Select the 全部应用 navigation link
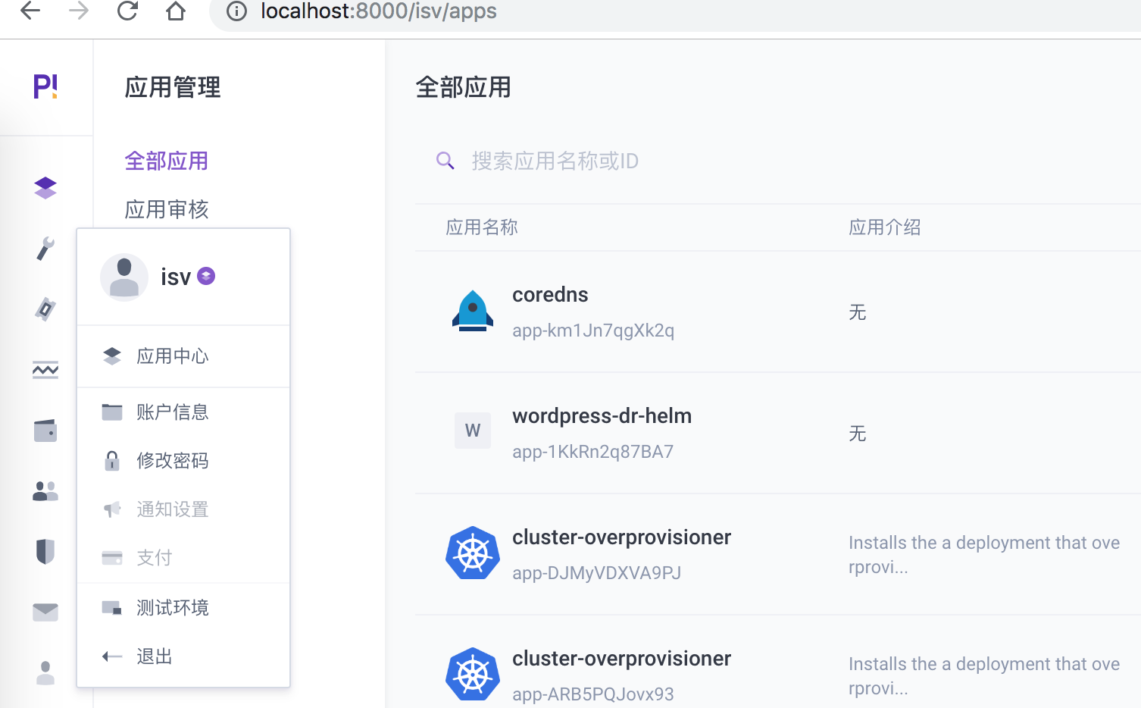The image size is (1141, 708). click(166, 161)
